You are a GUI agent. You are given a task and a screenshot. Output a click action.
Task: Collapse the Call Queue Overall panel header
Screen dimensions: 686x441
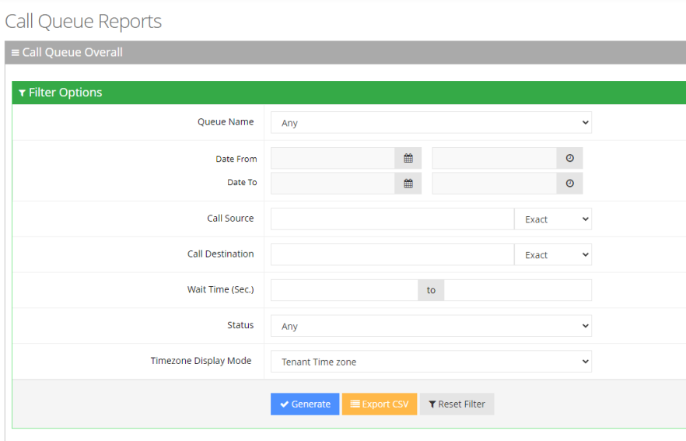(x=67, y=53)
